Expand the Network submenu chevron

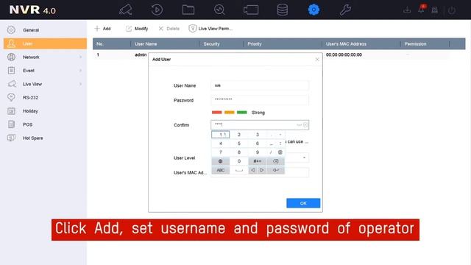tap(80, 57)
